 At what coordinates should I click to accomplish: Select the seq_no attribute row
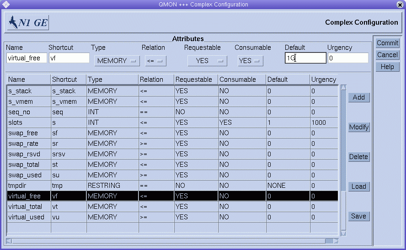click(172, 112)
